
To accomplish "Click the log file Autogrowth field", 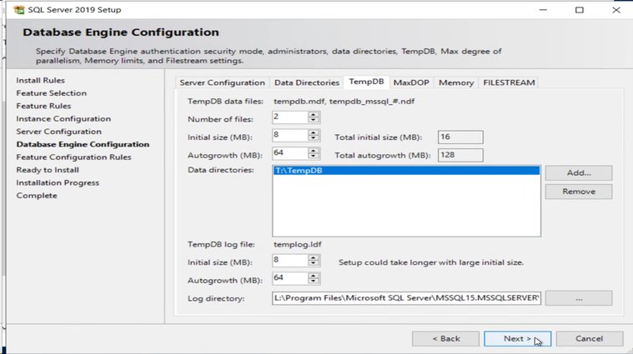I will click(290, 278).
